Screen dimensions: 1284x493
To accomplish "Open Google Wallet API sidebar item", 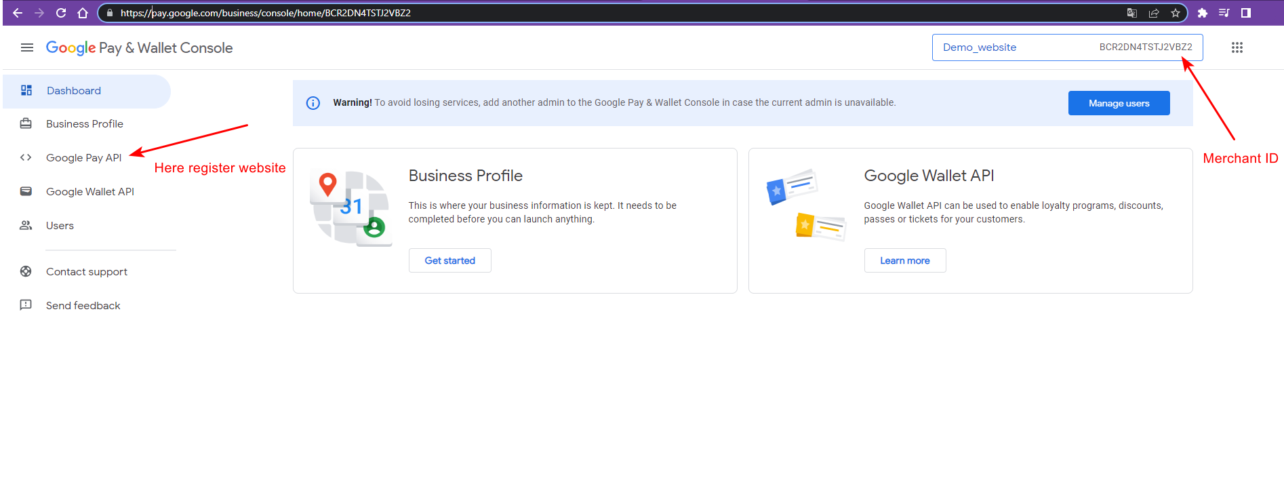I will [x=89, y=192].
